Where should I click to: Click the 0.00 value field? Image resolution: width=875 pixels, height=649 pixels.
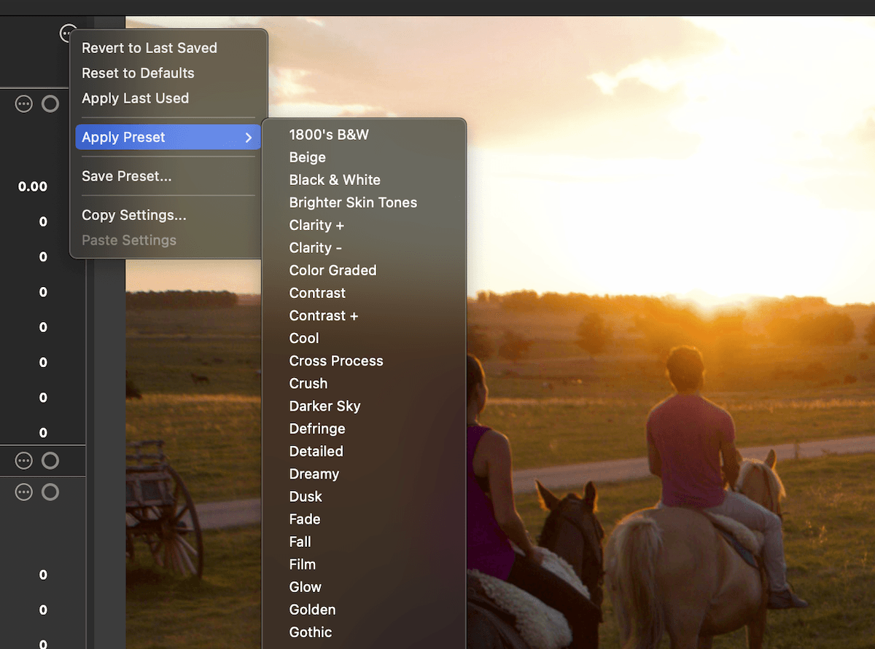(x=33, y=186)
